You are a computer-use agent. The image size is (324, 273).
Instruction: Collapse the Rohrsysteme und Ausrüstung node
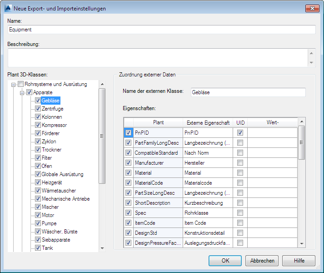(14, 84)
